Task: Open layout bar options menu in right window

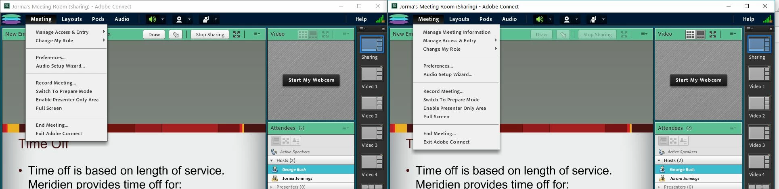Action: [750, 29]
